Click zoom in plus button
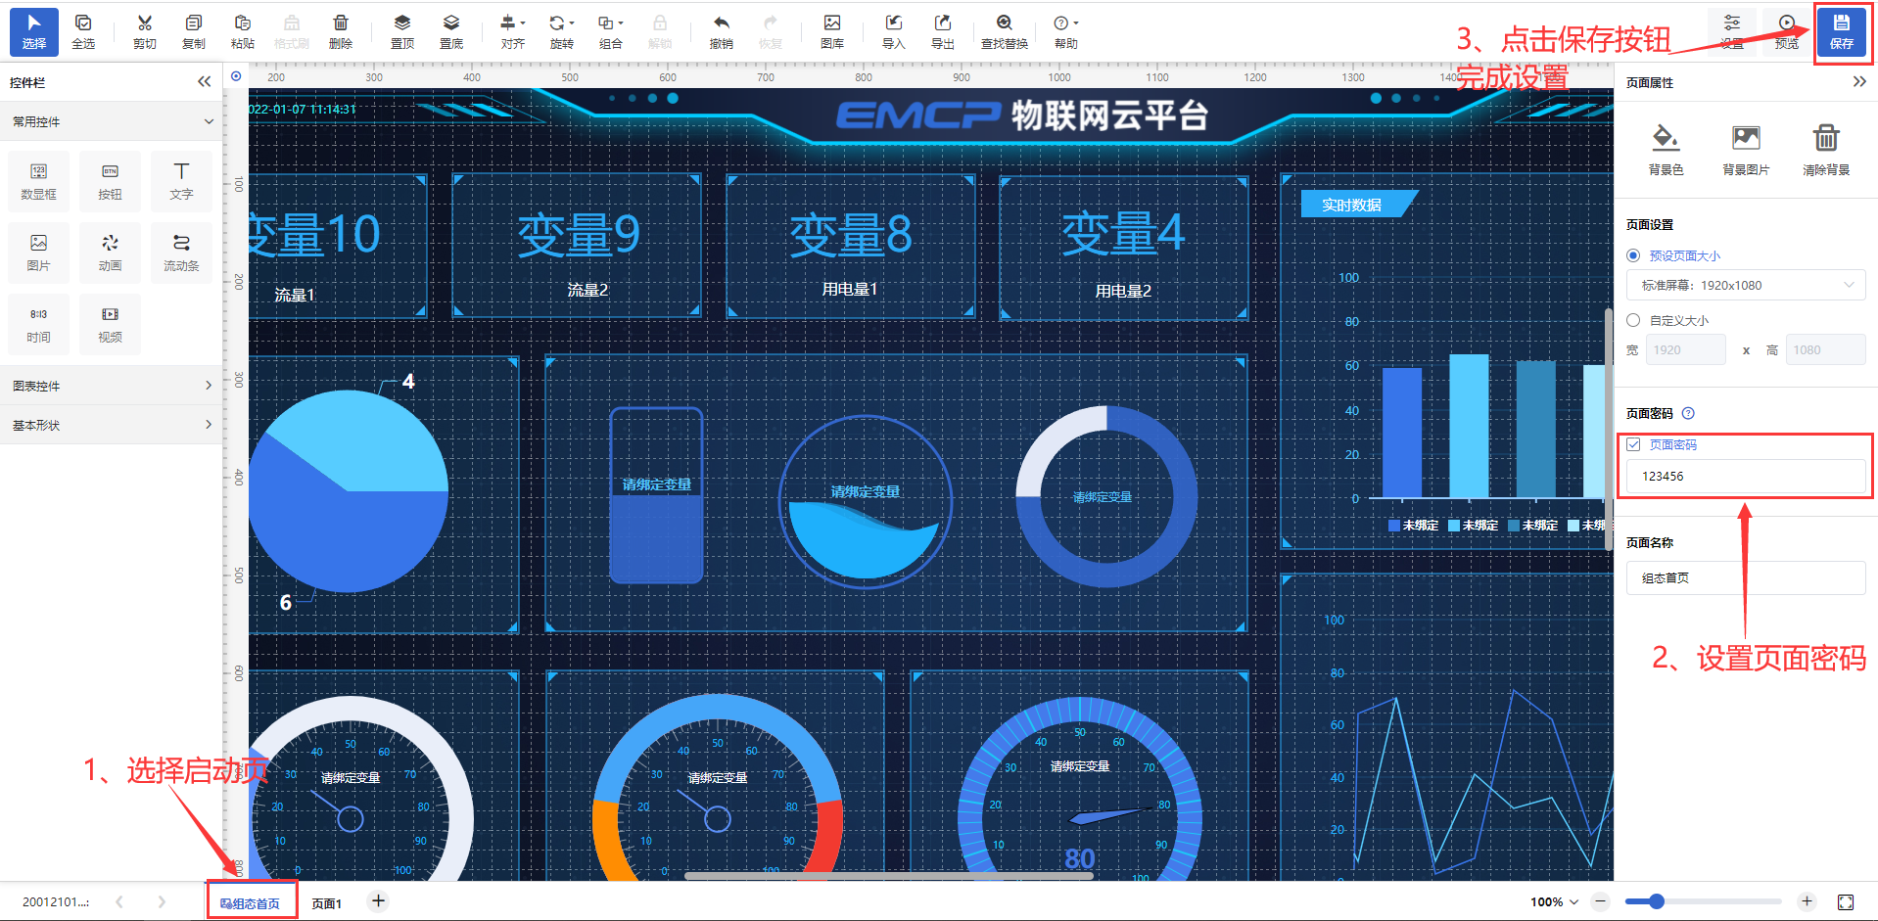1878x921 pixels. (1807, 901)
